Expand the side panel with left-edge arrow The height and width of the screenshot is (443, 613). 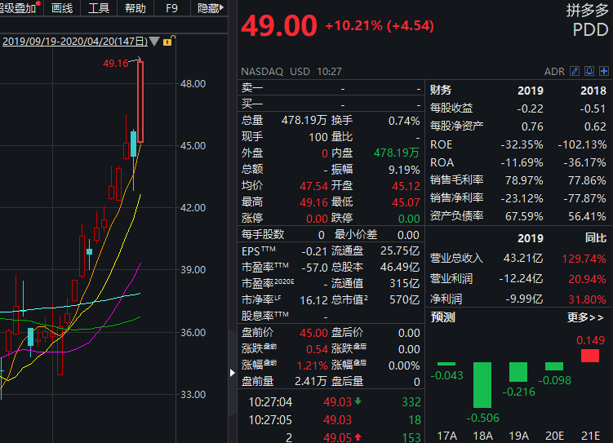coord(232,373)
